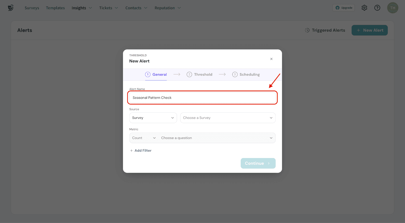Select step 3 Scheduling in wizard
Image resolution: width=405 pixels, height=223 pixels.
click(246, 75)
